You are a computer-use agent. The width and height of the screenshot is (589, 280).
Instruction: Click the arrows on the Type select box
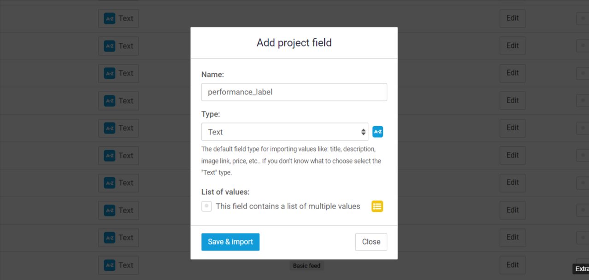coord(363,132)
